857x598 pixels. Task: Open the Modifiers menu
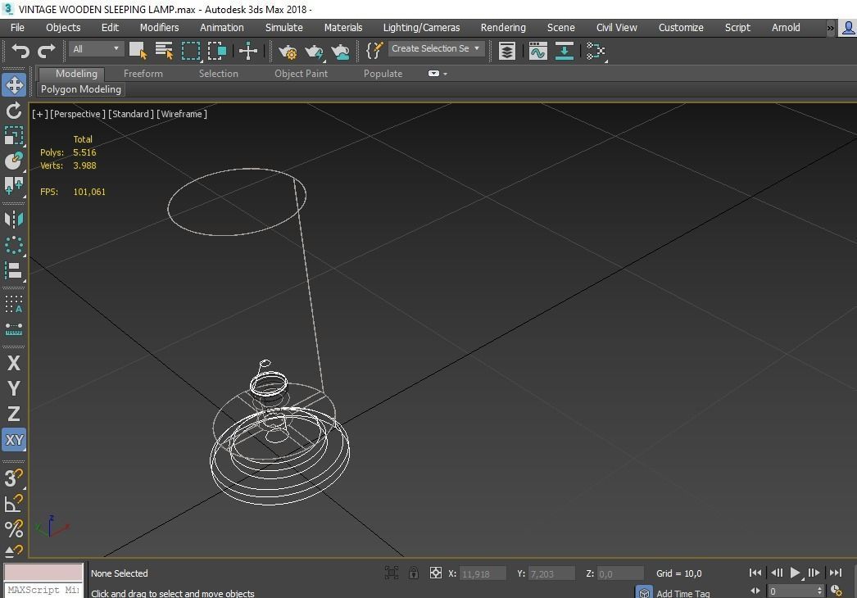pyautogui.click(x=159, y=27)
